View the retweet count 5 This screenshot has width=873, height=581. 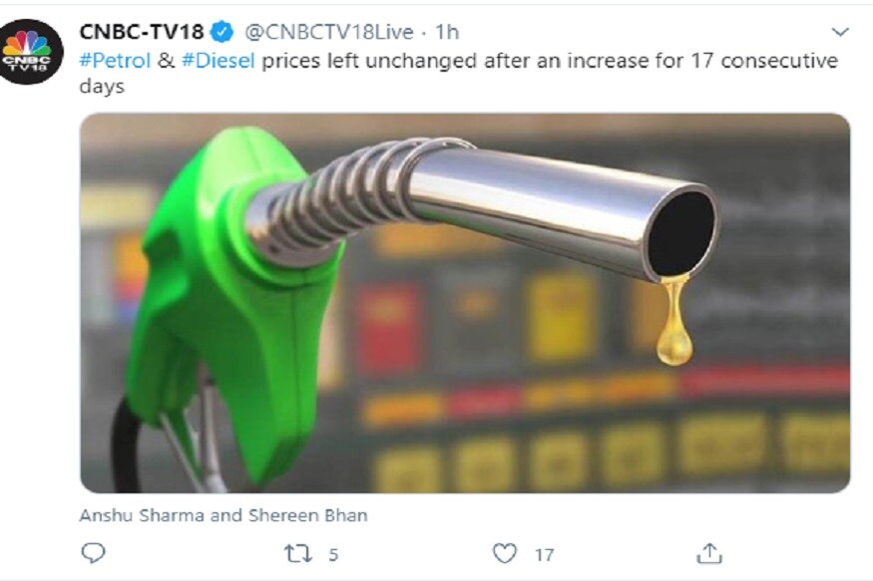pos(333,554)
